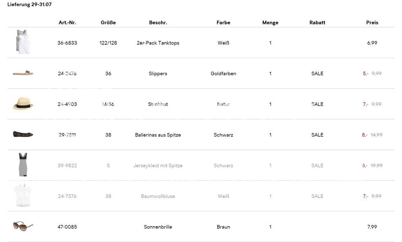Open Ballerinas aus Spitze description
402x242 pixels.
pos(158,135)
